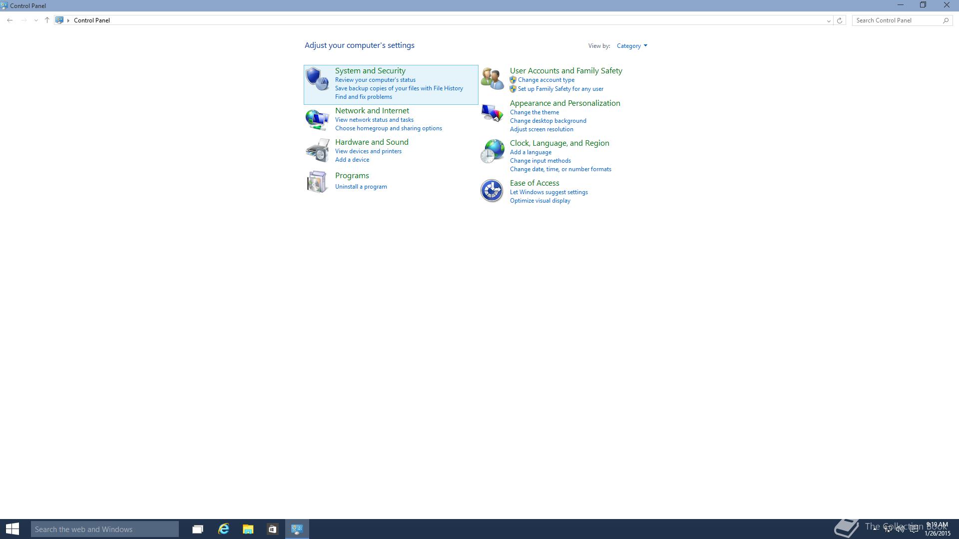Image resolution: width=959 pixels, height=539 pixels.
Task: Open Task View from the taskbar
Action: (x=198, y=529)
